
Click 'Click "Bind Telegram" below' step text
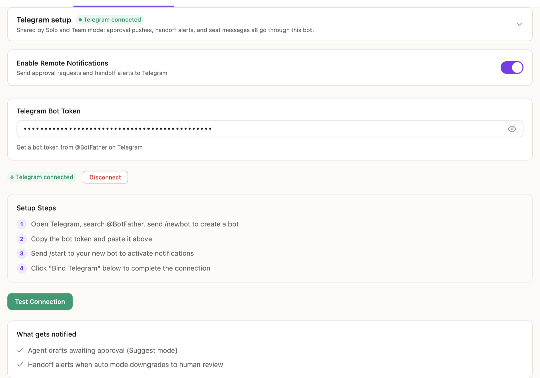(x=120, y=268)
